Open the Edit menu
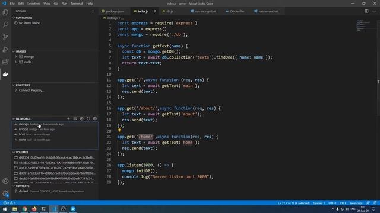Image resolution: width=380 pixels, height=213 pixels. click(x=21, y=4)
